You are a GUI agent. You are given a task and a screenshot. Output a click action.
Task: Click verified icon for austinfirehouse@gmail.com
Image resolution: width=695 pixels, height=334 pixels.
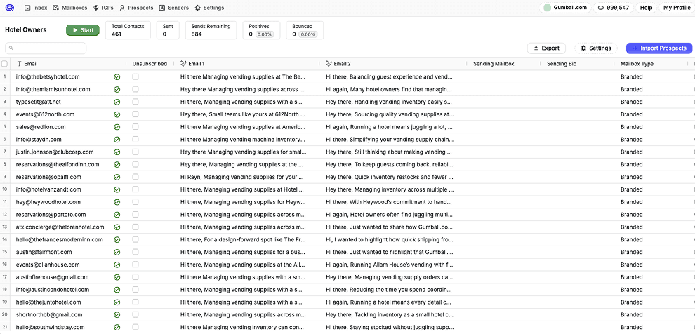pyautogui.click(x=117, y=277)
